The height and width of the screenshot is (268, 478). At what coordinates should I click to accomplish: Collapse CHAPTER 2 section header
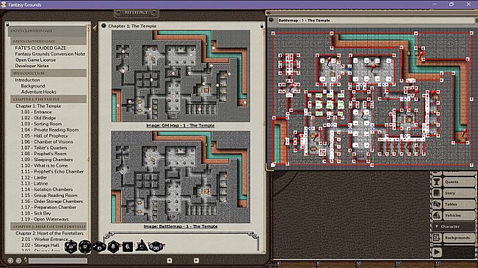coord(48,226)
